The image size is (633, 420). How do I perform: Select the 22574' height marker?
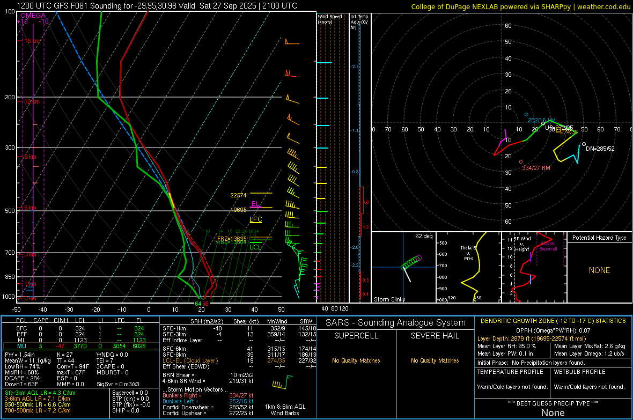[x=239, y=195]
